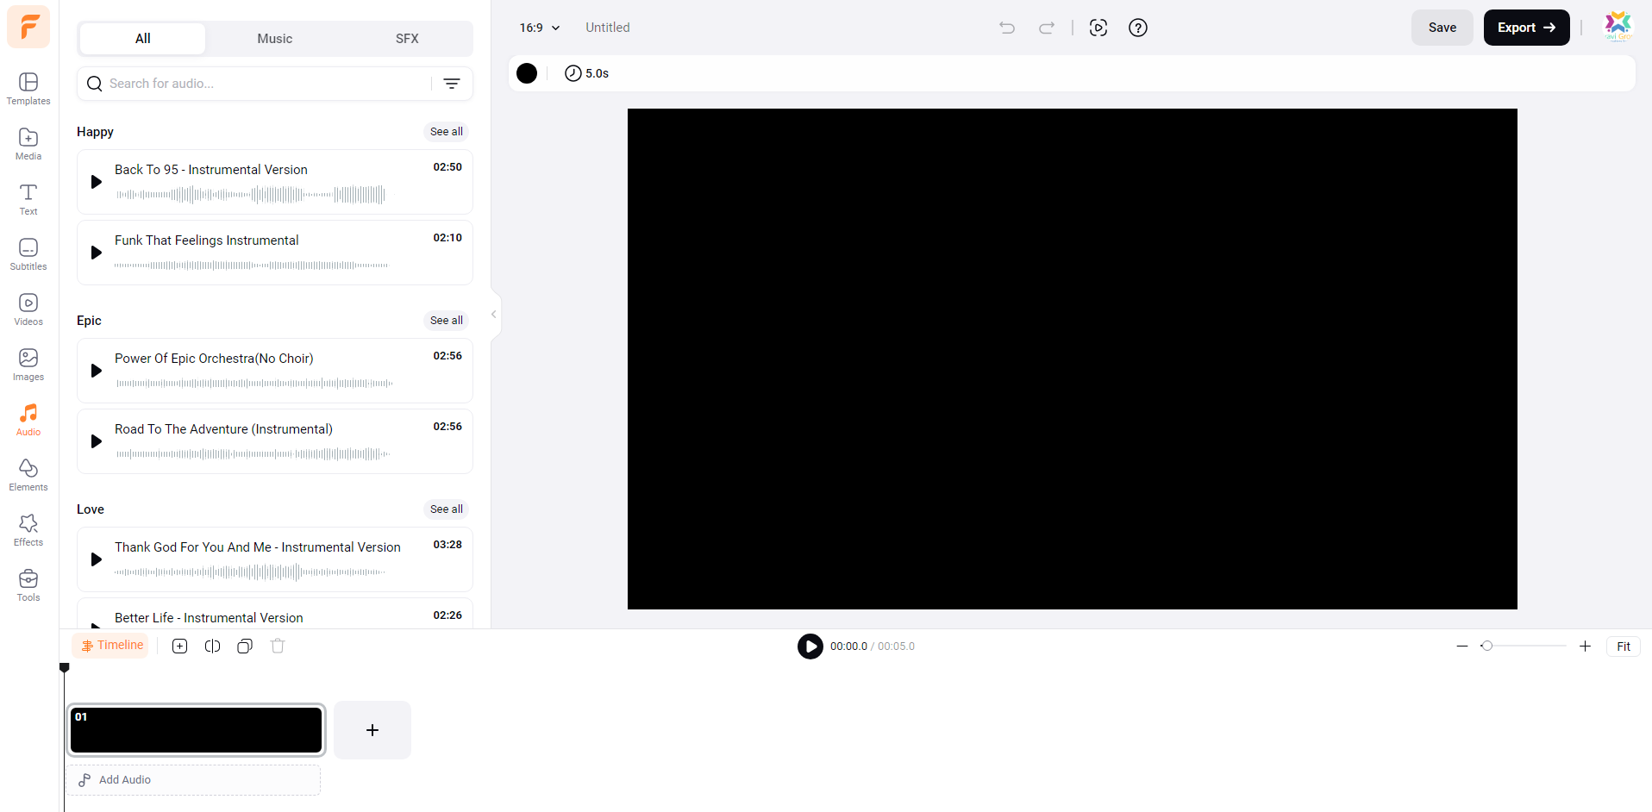Click the Export button
This screenshot has width=1652, height=812.
(1526, 28)
